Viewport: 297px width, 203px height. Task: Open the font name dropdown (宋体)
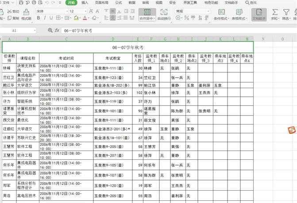67,11
